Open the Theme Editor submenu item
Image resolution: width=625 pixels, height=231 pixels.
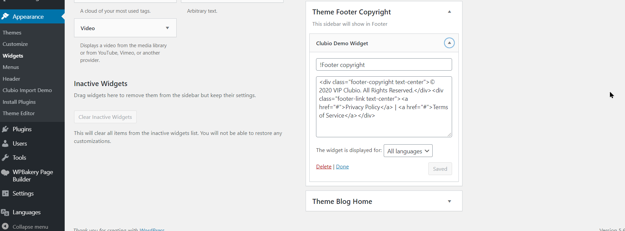tap(19, 113)
